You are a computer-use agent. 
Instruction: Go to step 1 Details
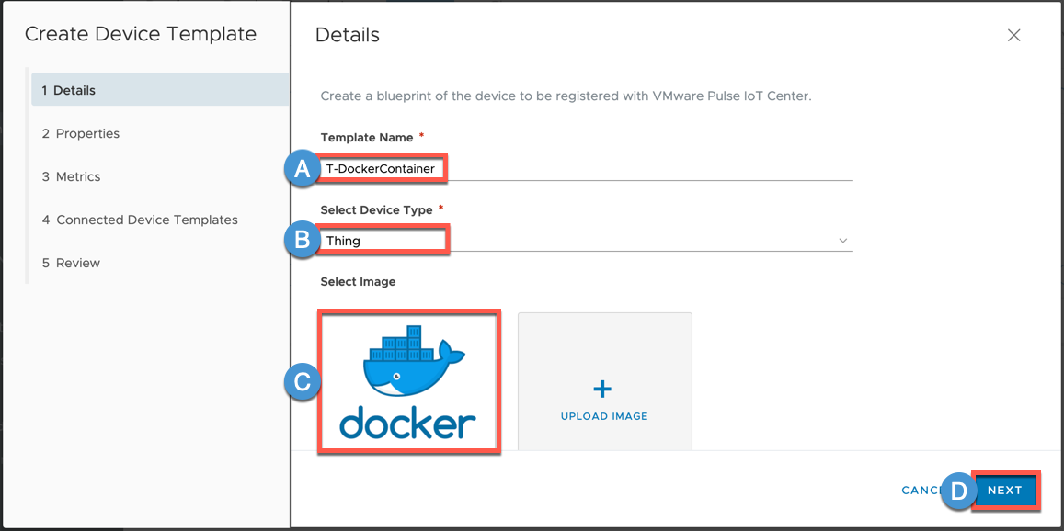point(160,90)
